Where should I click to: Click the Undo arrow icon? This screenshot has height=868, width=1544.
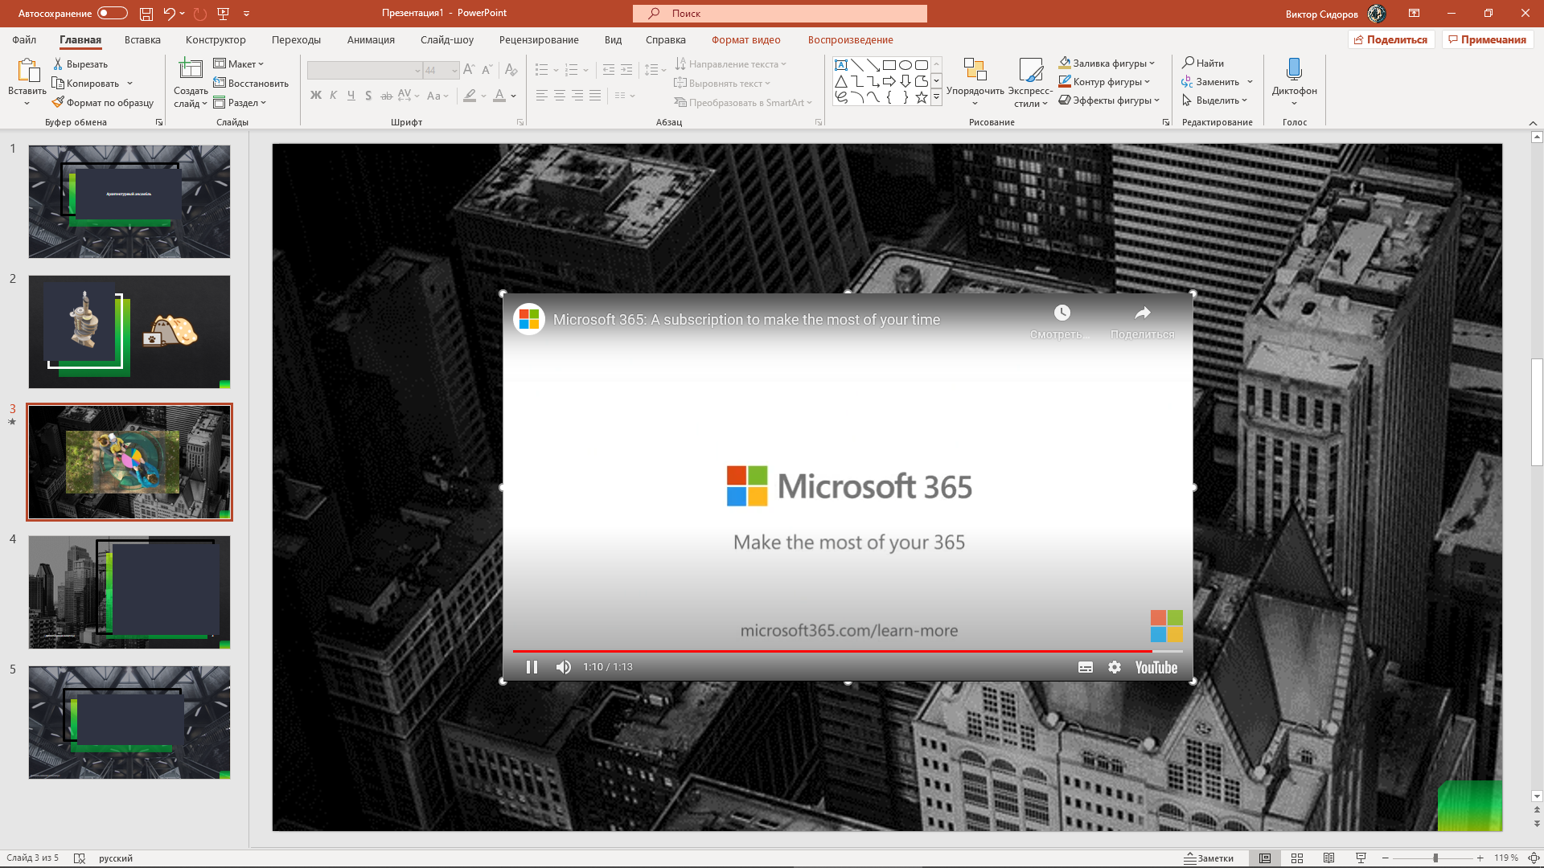pos(169,14)
